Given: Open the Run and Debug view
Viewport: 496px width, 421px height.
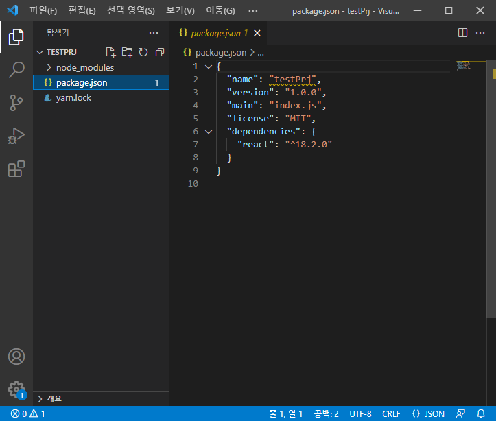Looking at the screenshot, I should pos(16,136).
